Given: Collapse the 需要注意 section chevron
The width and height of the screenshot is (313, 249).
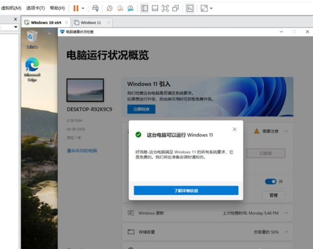Looking at the screenshot, I should [x=286, y=131].
